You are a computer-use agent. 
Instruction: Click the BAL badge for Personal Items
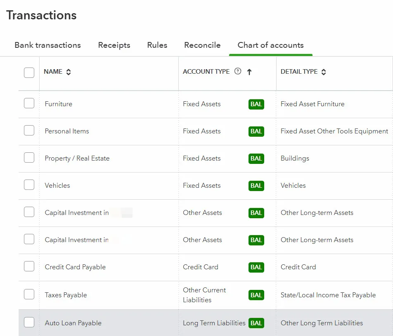pos(256,131)
